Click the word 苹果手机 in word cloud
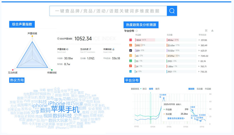 point(65,109)
